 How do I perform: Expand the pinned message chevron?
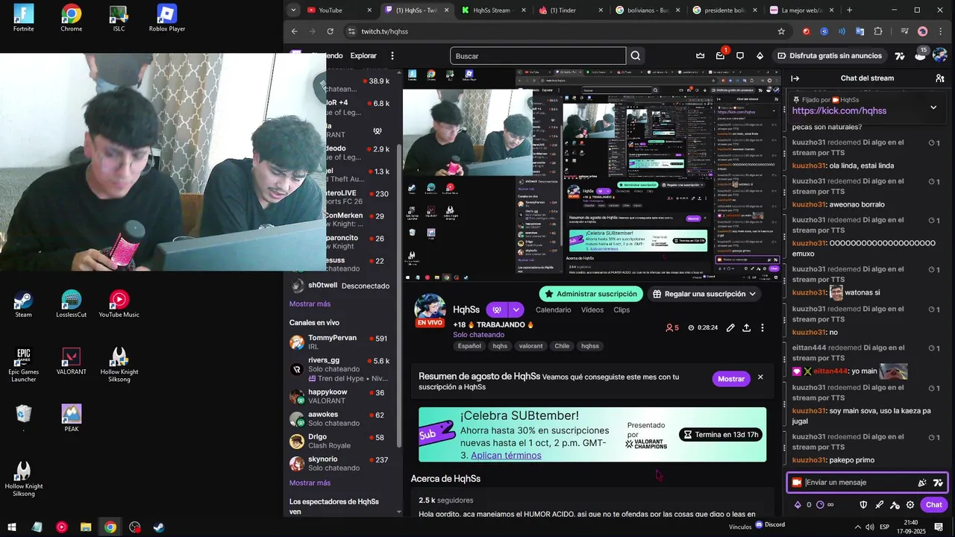point(933,107)
